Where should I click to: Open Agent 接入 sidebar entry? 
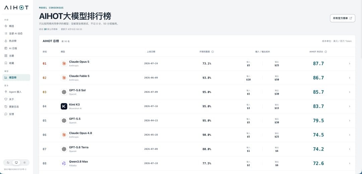click(x=16, y=92)
